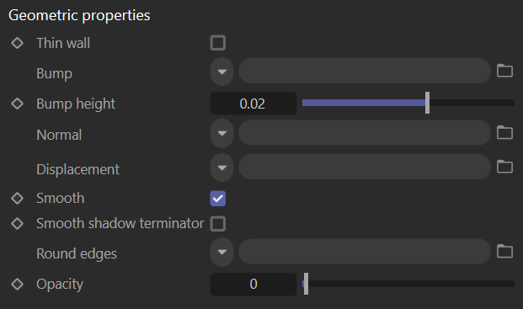Expand the Round edges dropdown arrow

click(222, 252)
